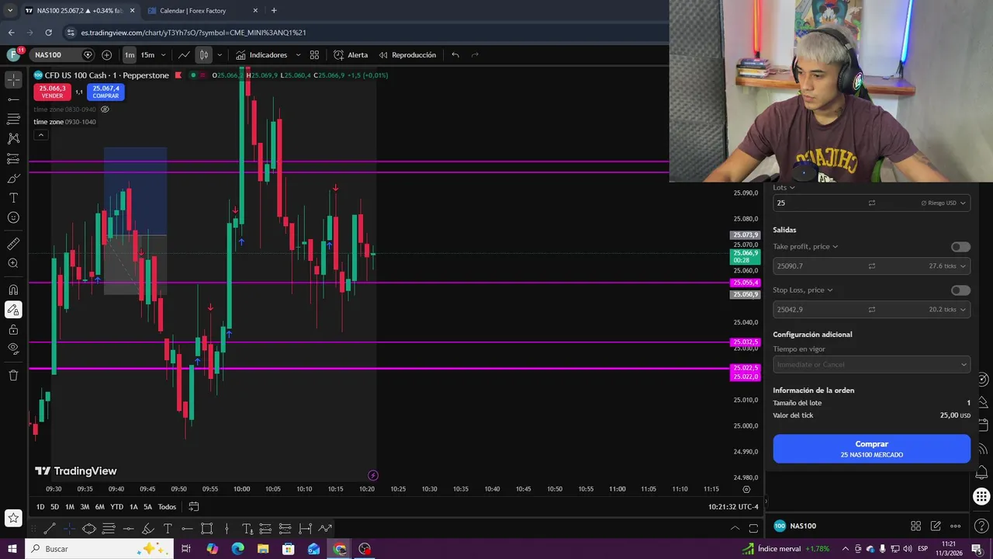993x559 pixels.
Task: Open the 20.2 ticks unit dropdown
Action: (x=946, y=310)
